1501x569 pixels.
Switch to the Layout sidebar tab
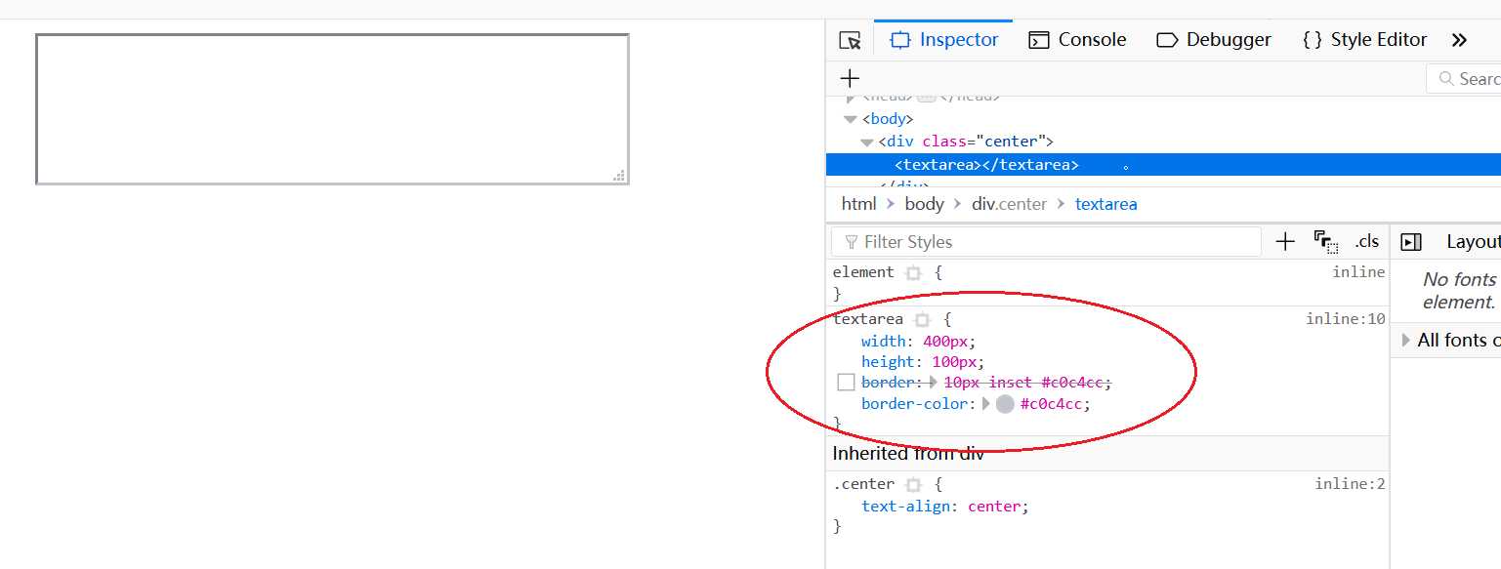click(x=1473, y=242)
